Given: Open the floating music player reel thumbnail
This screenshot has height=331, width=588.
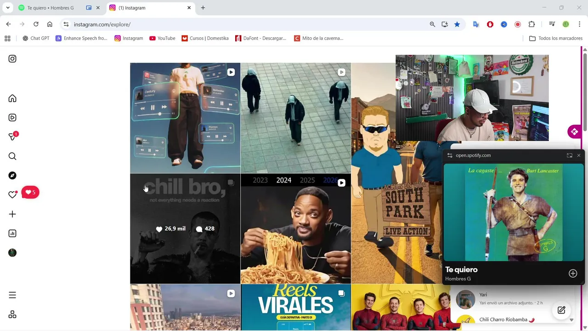Looking at the screenshot, I should coord(185,118).
